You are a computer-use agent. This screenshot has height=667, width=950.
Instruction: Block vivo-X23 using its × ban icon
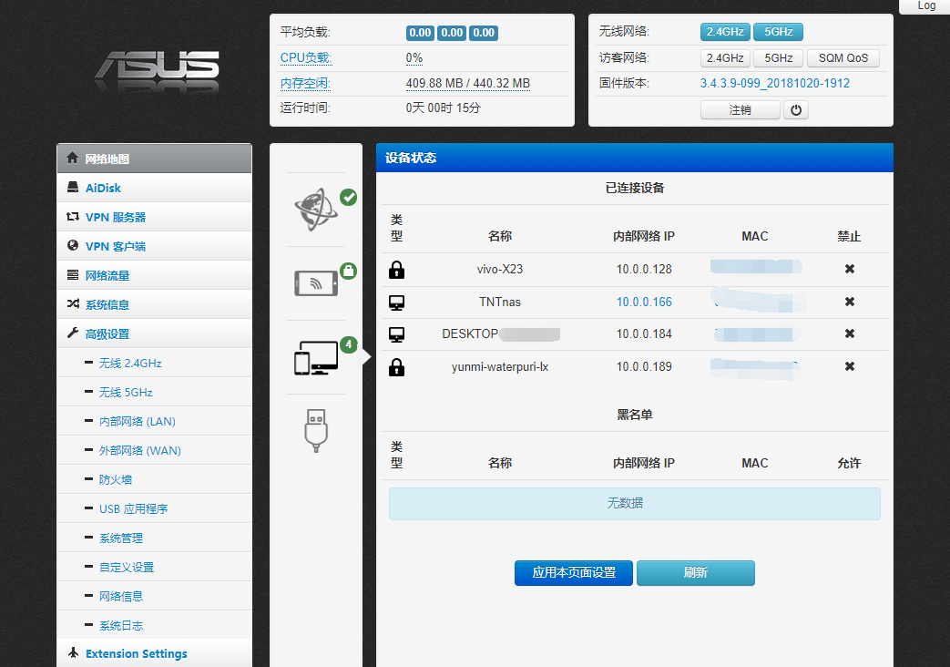[x=849, y=269]
